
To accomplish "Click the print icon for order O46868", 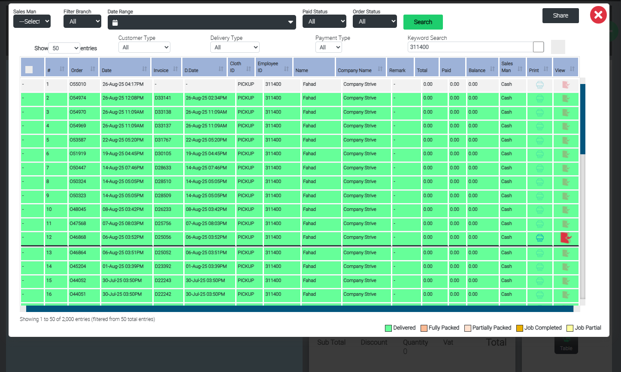I will [539, 238].
